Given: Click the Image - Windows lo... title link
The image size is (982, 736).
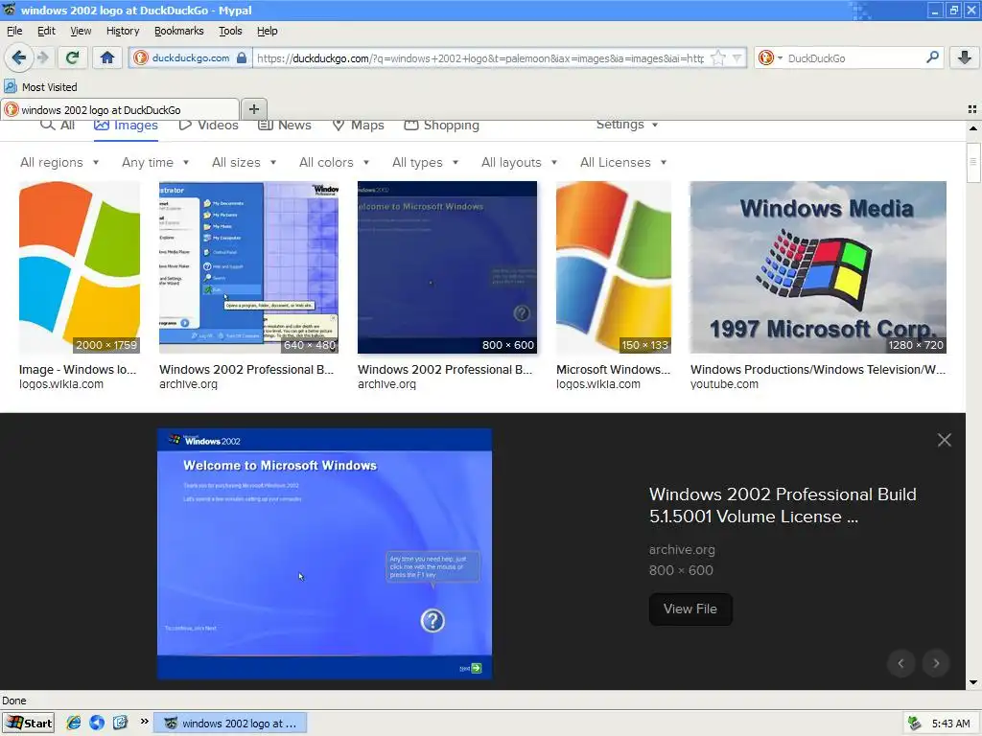Looking at the screenshot, I should click(x=78, y=369).
